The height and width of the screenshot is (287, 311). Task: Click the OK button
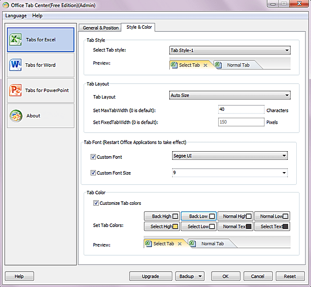pos(225,276)
